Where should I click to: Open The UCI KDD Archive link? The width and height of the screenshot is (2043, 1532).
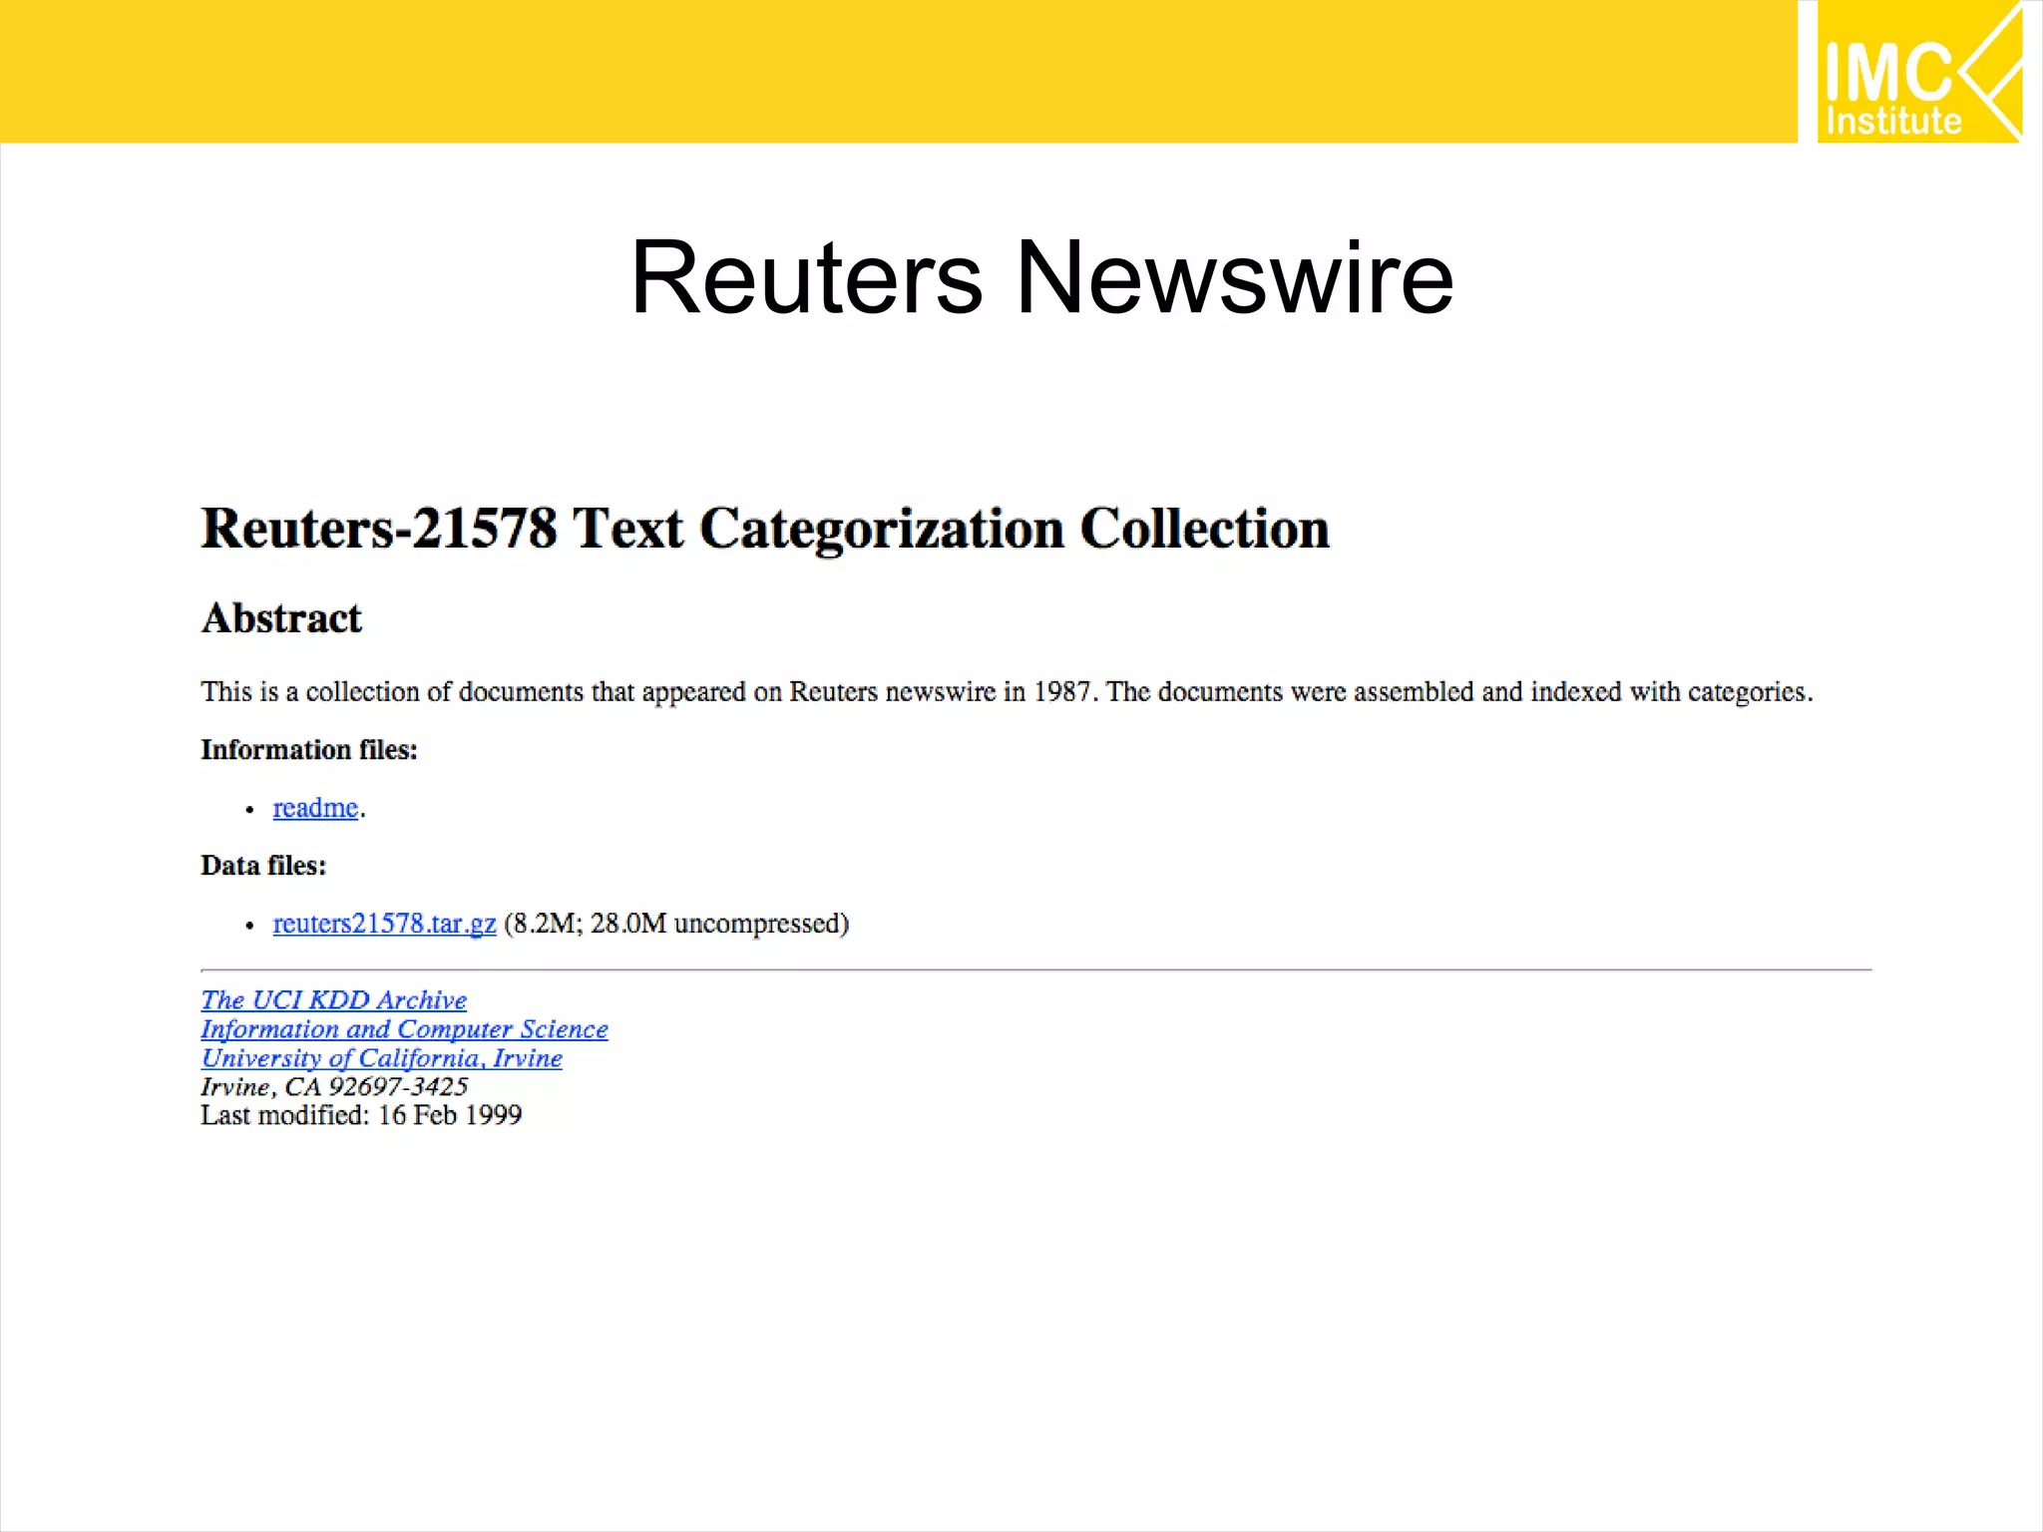point(333,1000)
